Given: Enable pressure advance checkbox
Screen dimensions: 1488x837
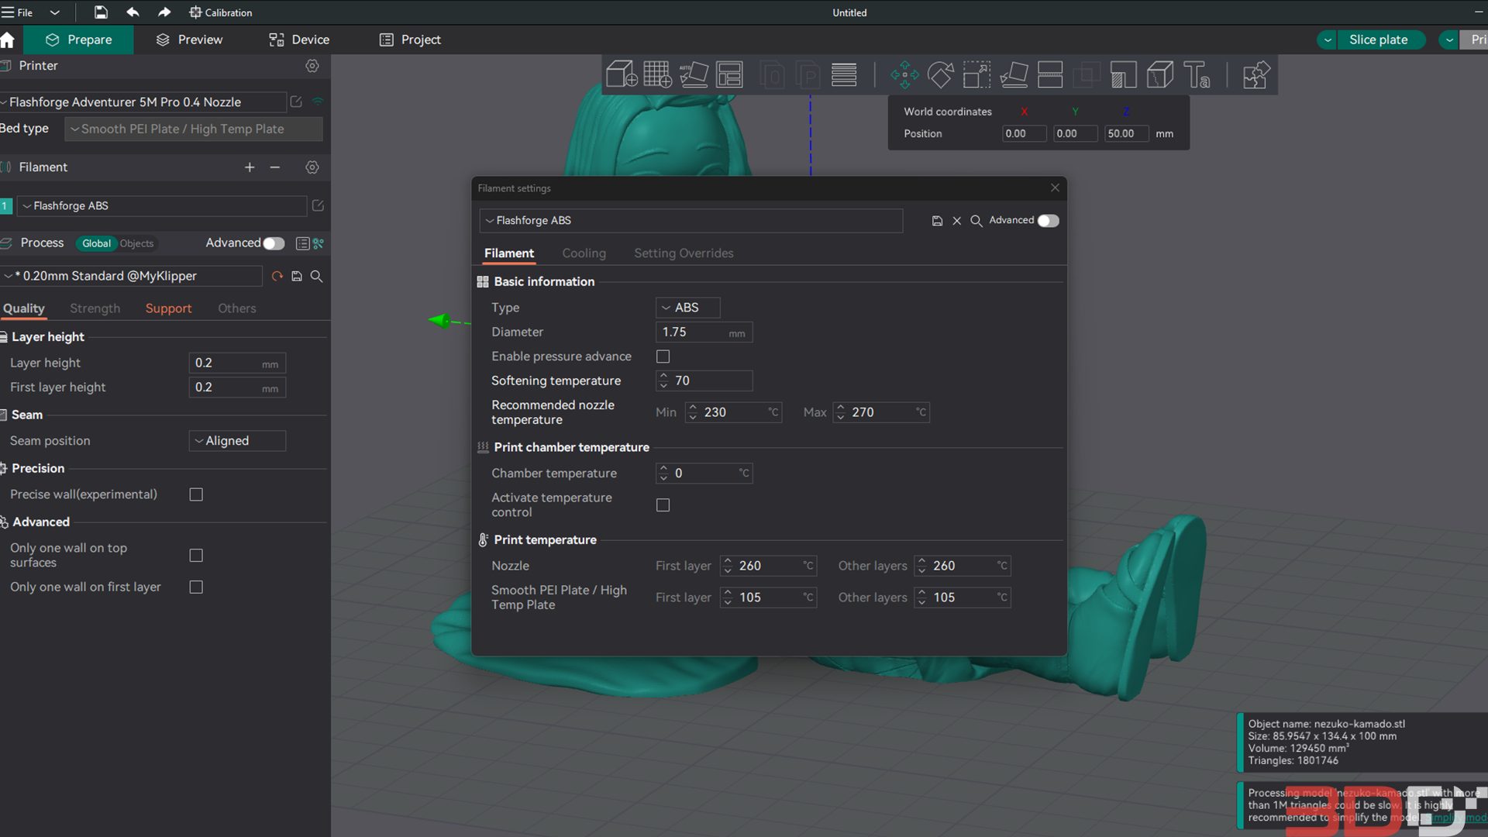Looking at the screenshot, I should tap(663, 356).
